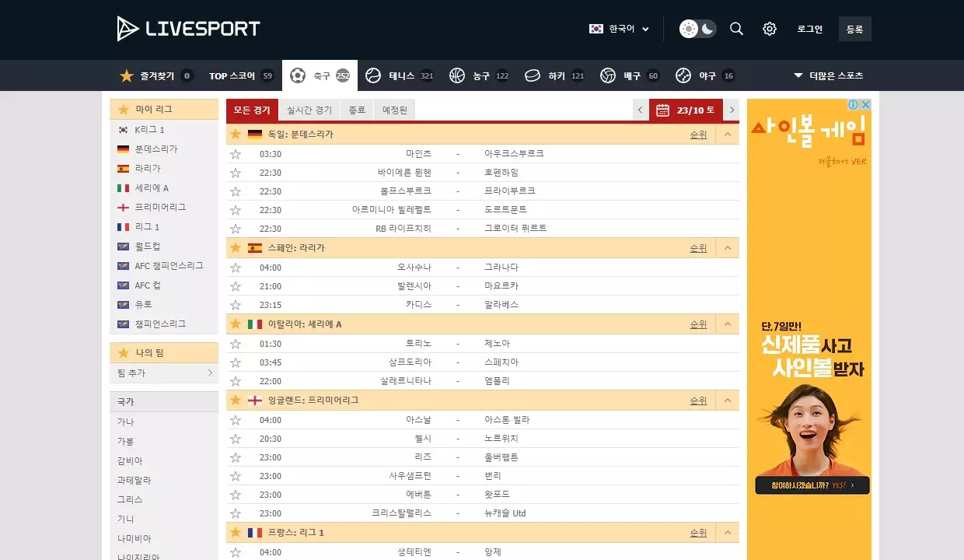The image size is (964, 560).
Task: Toggle light and dark mode switch
Action: coord(697,29)
